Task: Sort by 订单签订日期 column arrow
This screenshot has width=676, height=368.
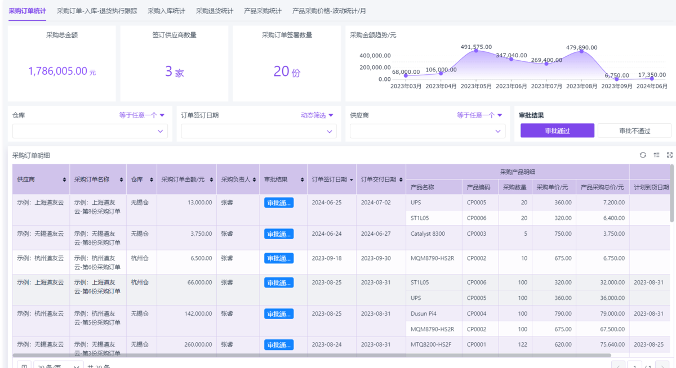Action: [352, 179]
